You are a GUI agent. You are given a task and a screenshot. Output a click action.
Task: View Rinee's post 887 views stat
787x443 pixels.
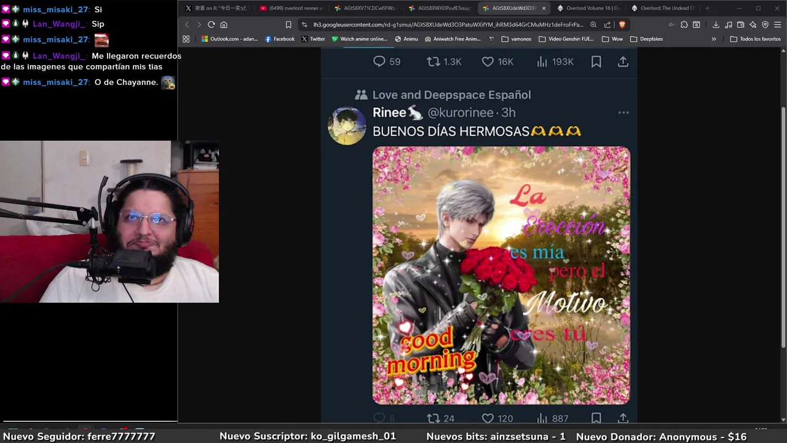coord(552,418)
